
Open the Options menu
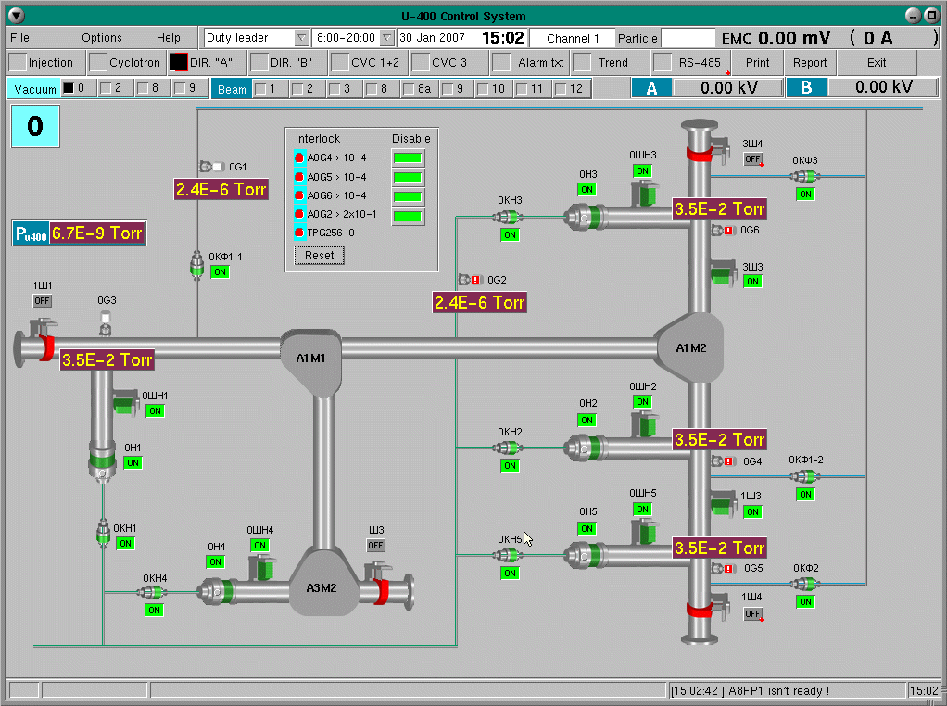pos(102,38)
